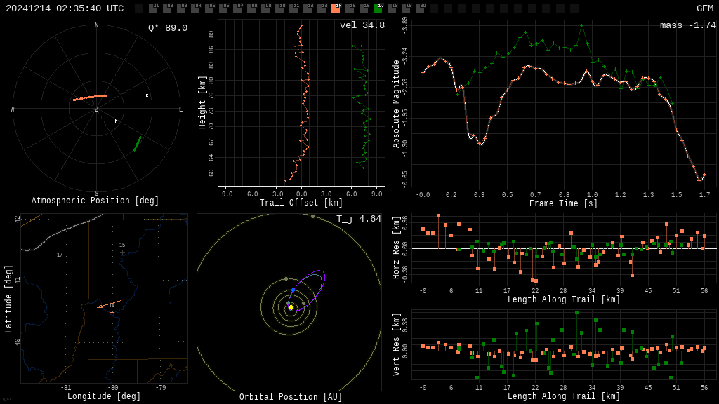Select station 01 box in top bar
Screen dimensions: 719x404
(153, 8)
